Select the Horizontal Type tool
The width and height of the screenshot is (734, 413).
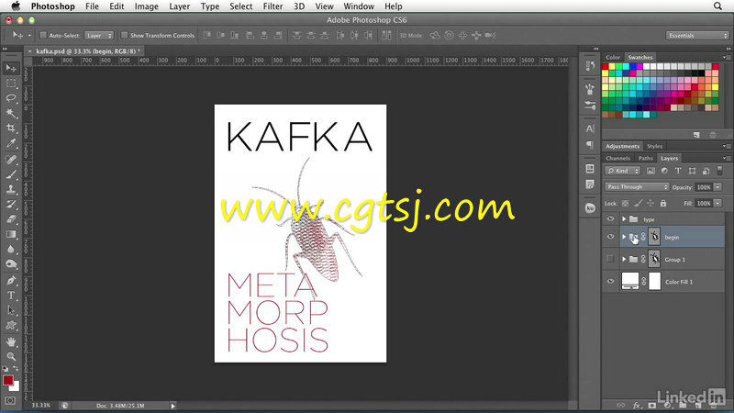coord(10,296)
